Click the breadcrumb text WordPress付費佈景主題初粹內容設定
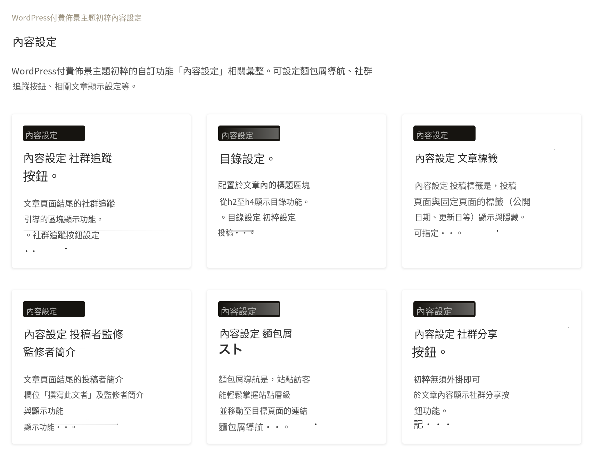 pos(77,18)
